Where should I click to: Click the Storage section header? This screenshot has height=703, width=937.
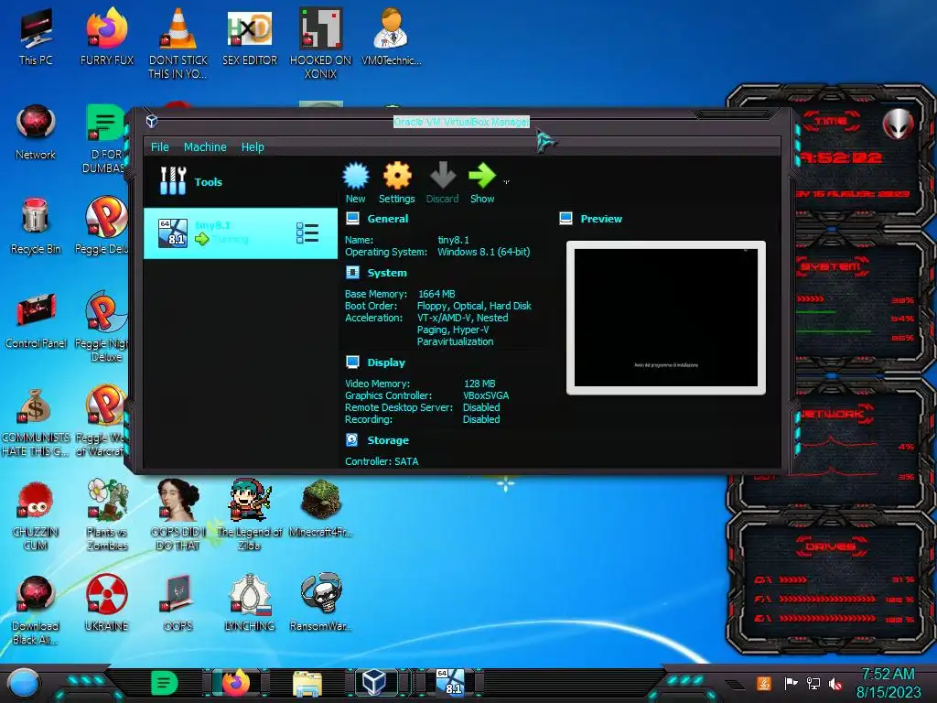388,440
